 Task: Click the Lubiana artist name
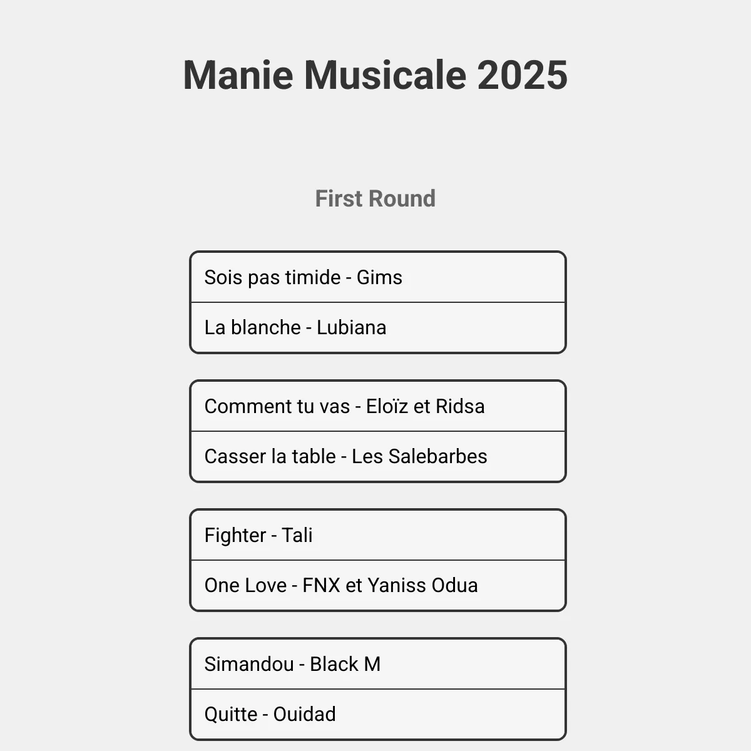tap(351, 327)
